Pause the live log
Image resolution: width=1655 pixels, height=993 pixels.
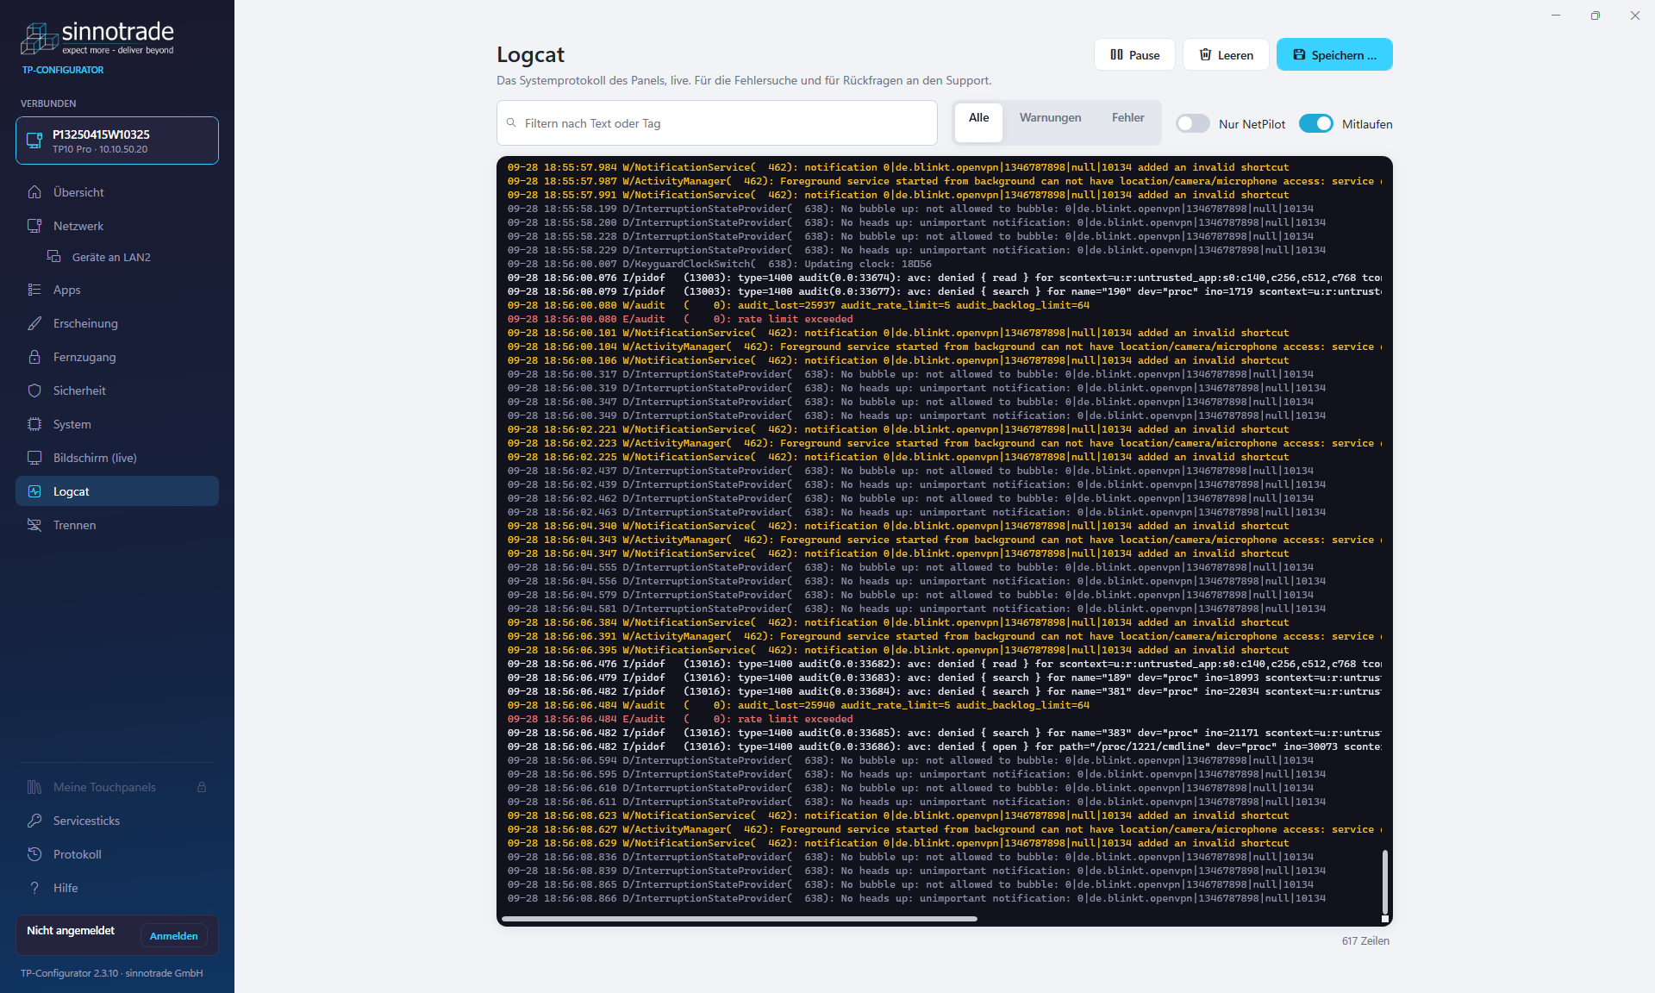1134,54
